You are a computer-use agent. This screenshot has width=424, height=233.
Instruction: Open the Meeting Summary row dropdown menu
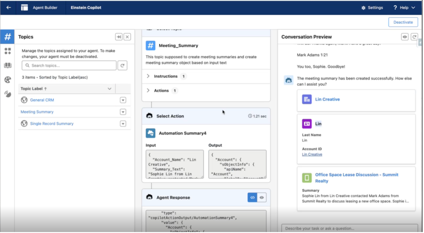click(123, 112)
